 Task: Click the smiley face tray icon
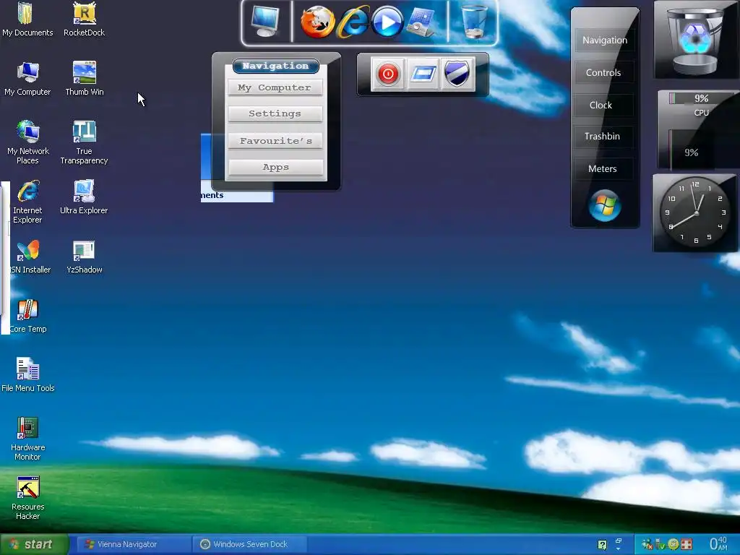[x=674, y=545]
